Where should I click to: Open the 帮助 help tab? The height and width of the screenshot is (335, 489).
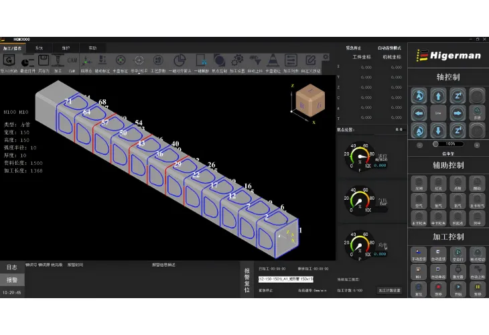coord(92,48)
